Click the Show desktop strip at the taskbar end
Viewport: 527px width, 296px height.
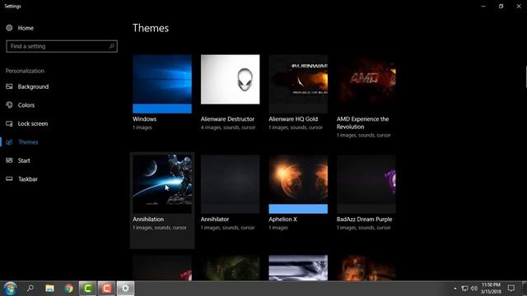[525, 289]
